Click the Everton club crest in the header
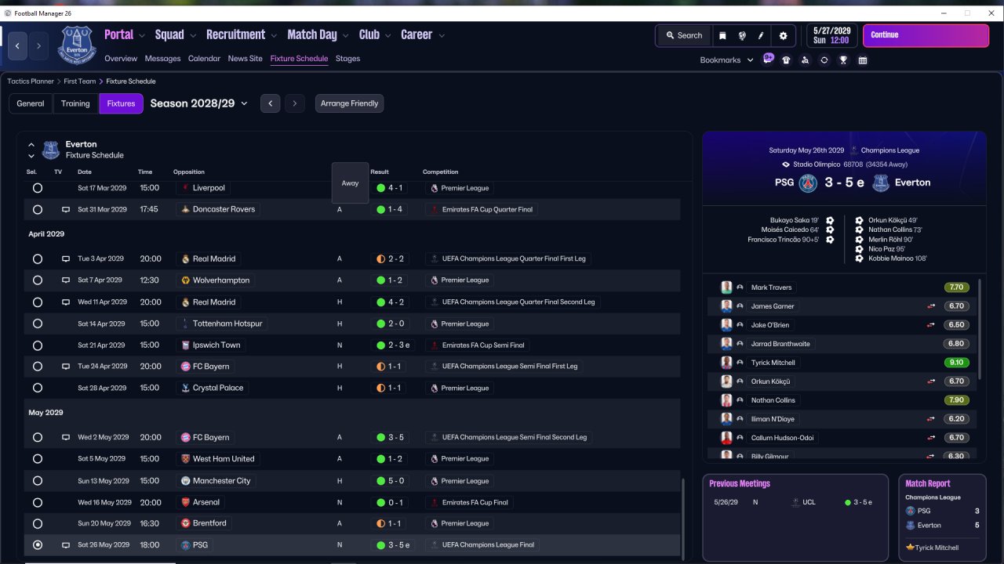The image size is (1004, 564). [77, 45]
